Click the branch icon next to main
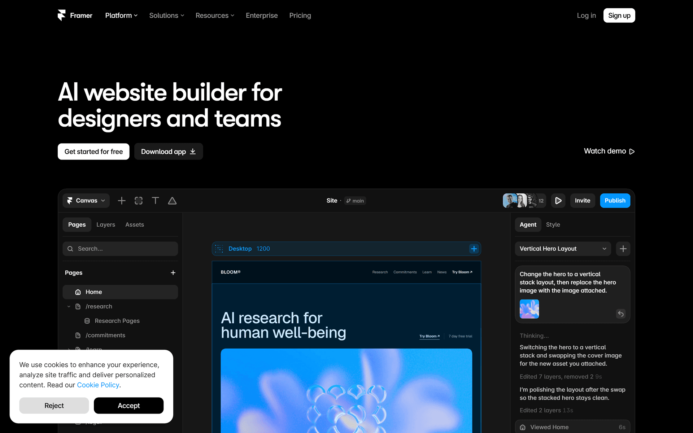 coord(348,201)
